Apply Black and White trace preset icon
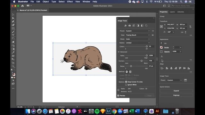The image size is (205, 115). tap(142, 26)
